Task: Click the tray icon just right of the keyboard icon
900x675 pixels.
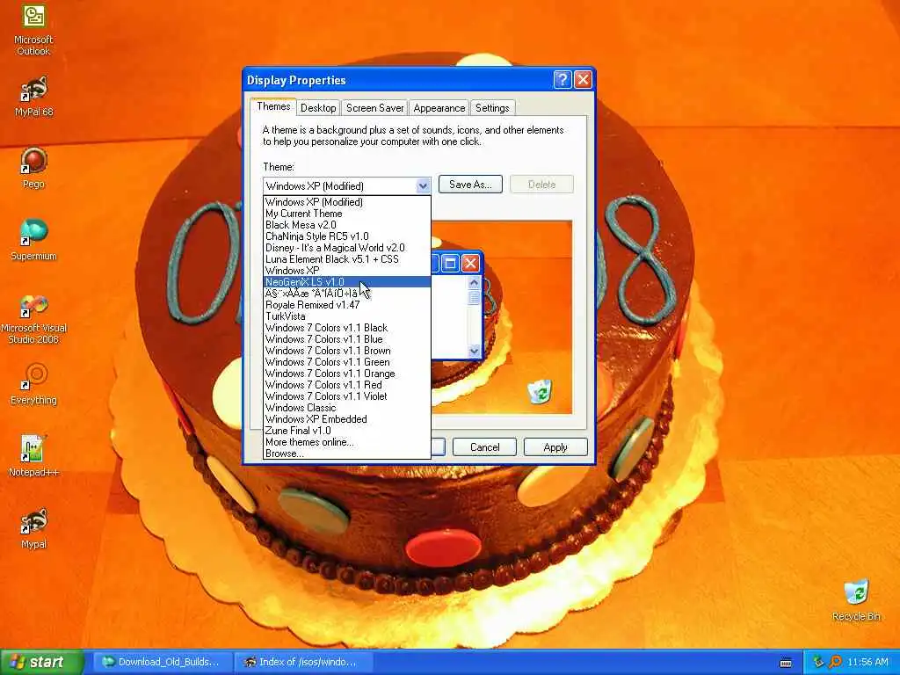Action: click(x=818, y=663)
